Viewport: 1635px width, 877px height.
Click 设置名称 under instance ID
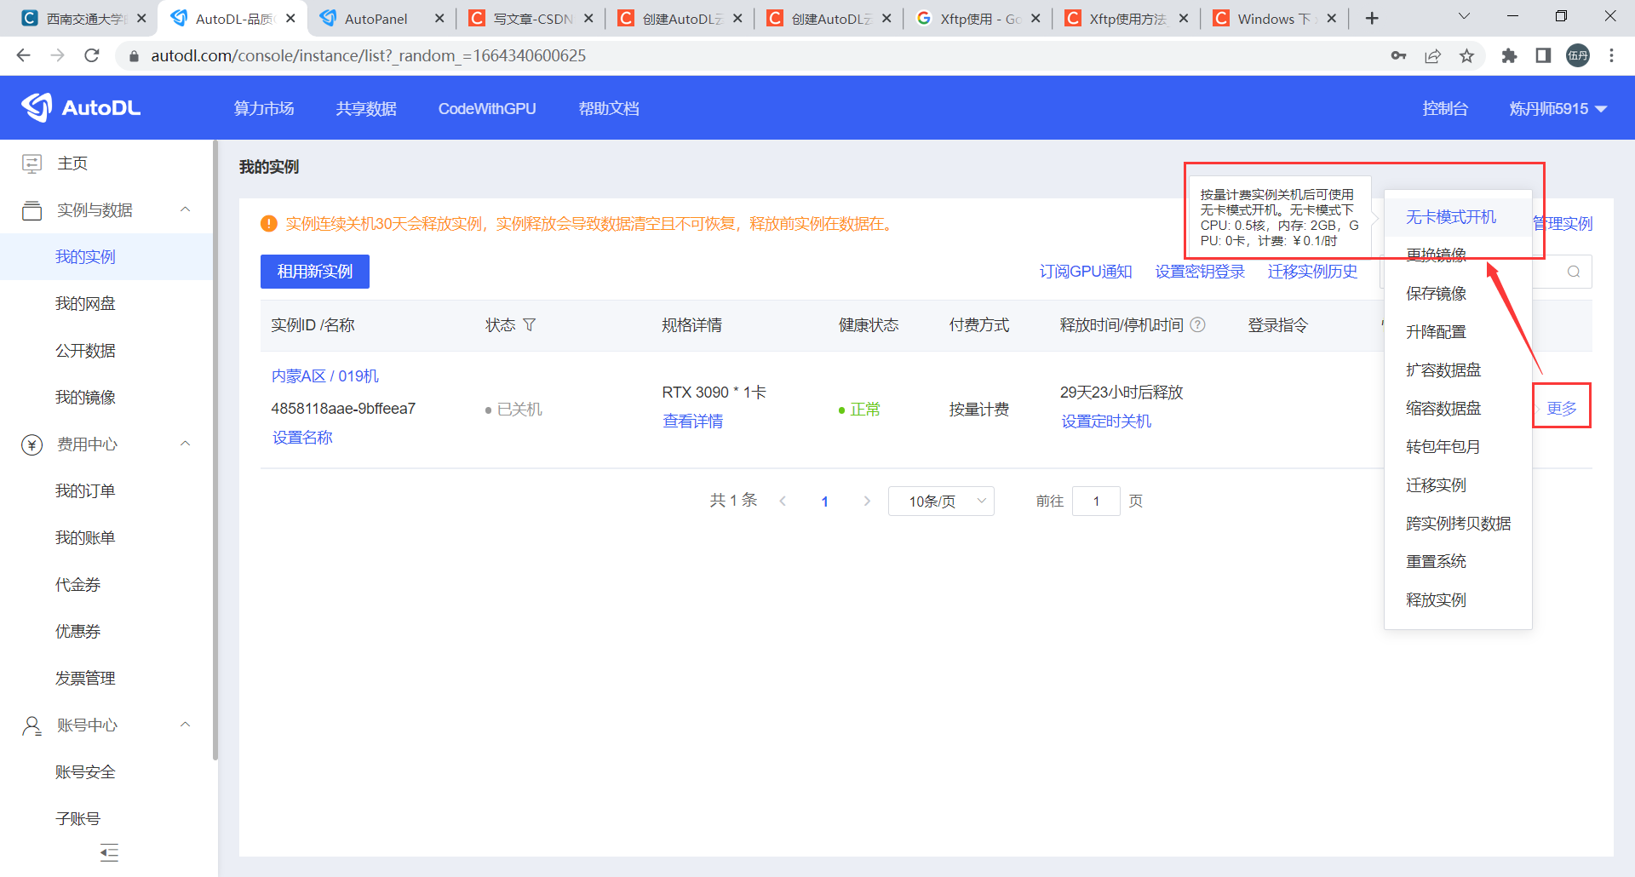tap(302, 438)
